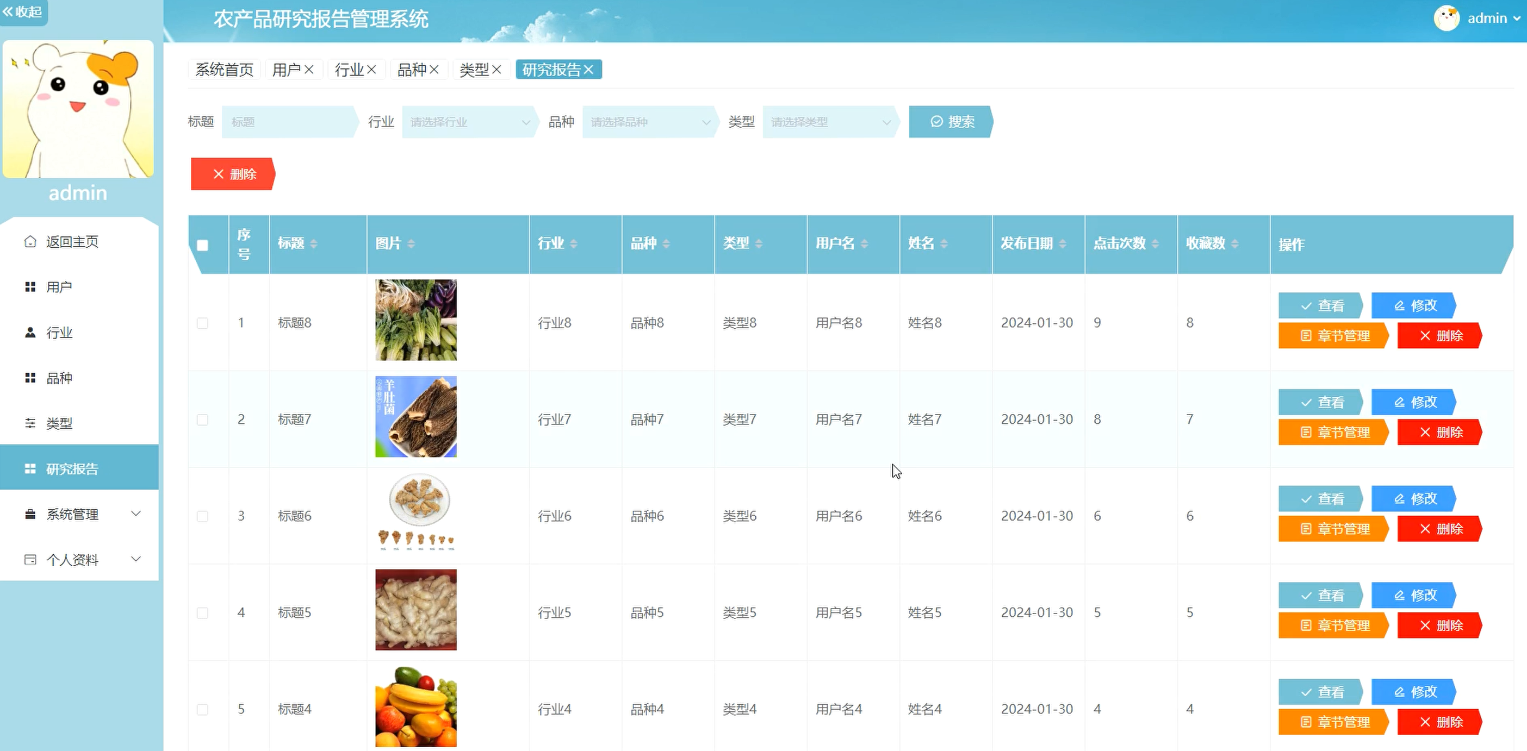Image resolution: width=1527 pixels, height=751 pixels.
Task: Expand the 个人资料 sidebar submenu
Action: point(79,560)
